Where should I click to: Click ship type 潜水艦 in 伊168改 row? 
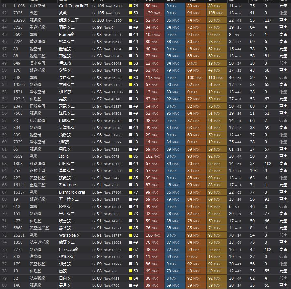36,257
